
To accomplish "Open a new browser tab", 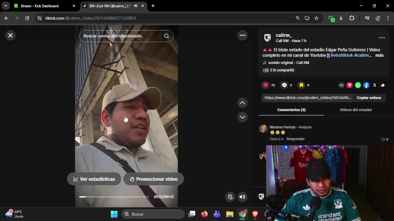I will click(x=153, y=6).
